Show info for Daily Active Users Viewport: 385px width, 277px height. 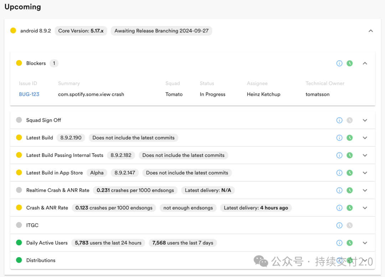(339, 243)
